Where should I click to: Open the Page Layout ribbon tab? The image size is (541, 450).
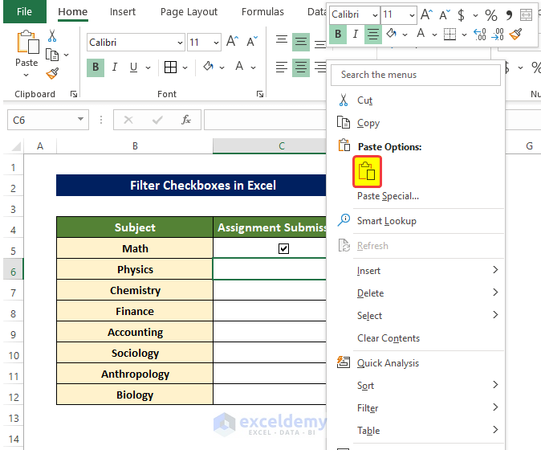189,12
